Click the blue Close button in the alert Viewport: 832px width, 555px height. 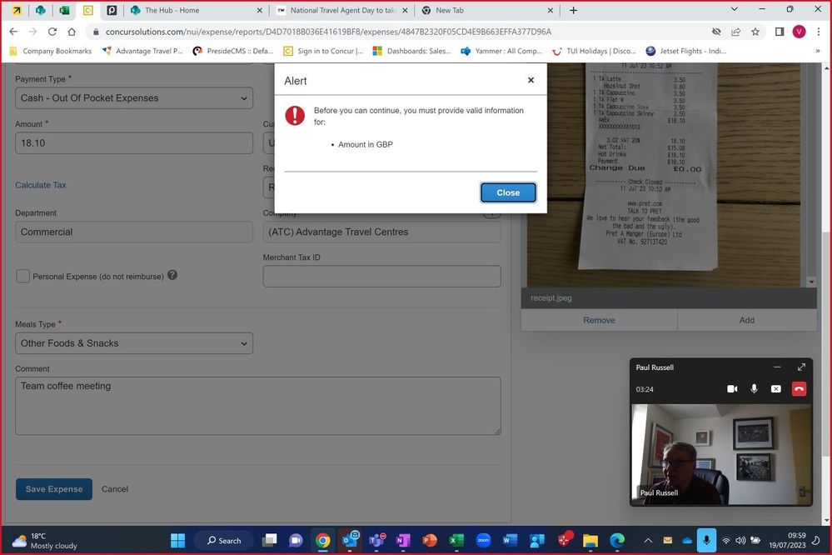(508, 192)
